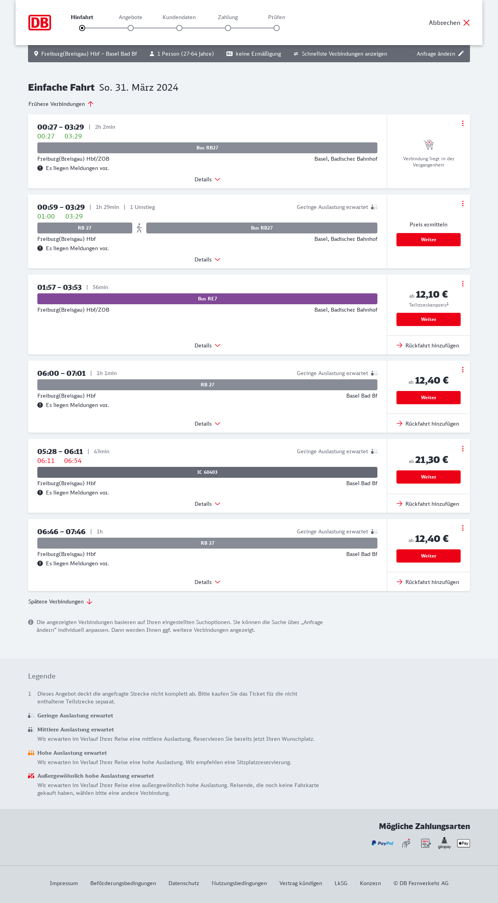This screenshot has height=903, width=498.
Task: Click the PayPal payment icon
Action: pyautogui.click(x=382, y=843)
